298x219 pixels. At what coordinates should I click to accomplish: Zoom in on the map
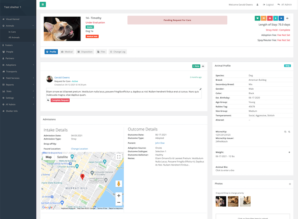click(x=118, y=195)
